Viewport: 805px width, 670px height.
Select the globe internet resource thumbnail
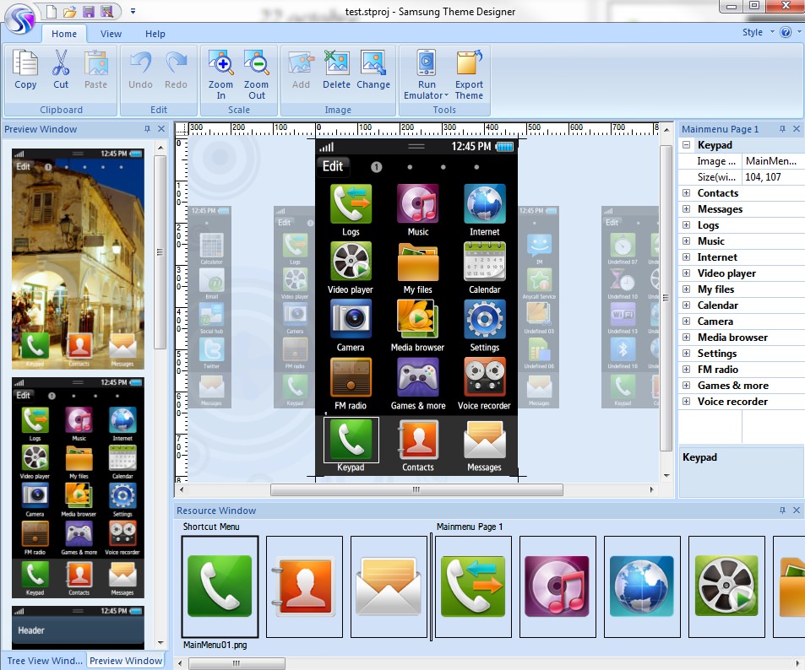pos(642,586)
